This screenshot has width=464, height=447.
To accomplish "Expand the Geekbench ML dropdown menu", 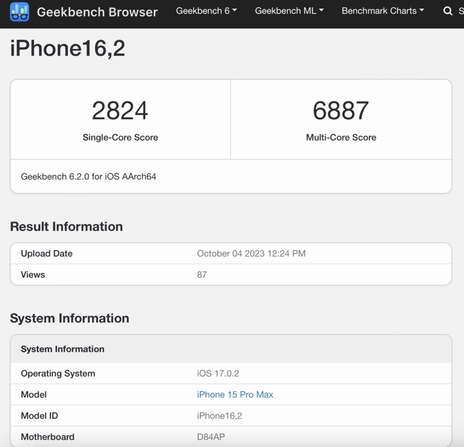I will (289, 11).
